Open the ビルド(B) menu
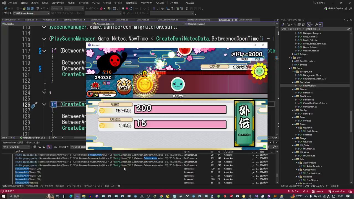Screen dimensions: 354x199 pos(71,3)
